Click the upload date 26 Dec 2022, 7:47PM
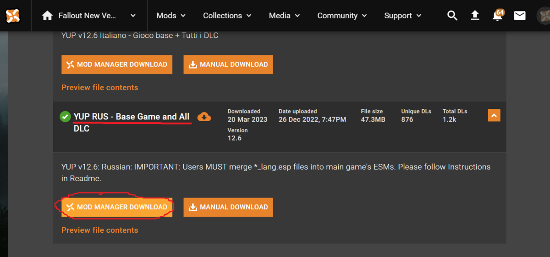 pyautogui.click(x=312, y=119)
